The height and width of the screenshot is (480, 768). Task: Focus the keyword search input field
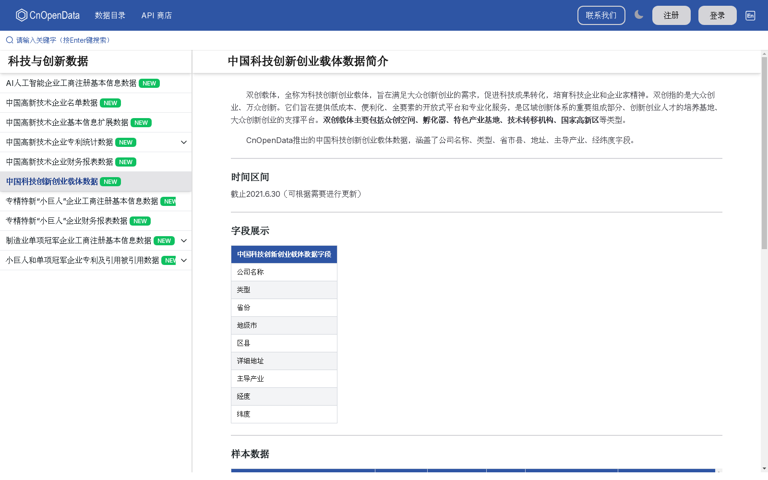coord(384,40)
